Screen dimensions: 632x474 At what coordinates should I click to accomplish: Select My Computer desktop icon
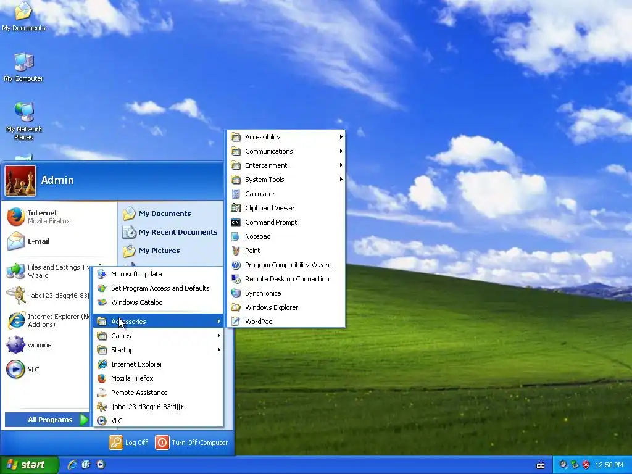(x=23, y=67)
